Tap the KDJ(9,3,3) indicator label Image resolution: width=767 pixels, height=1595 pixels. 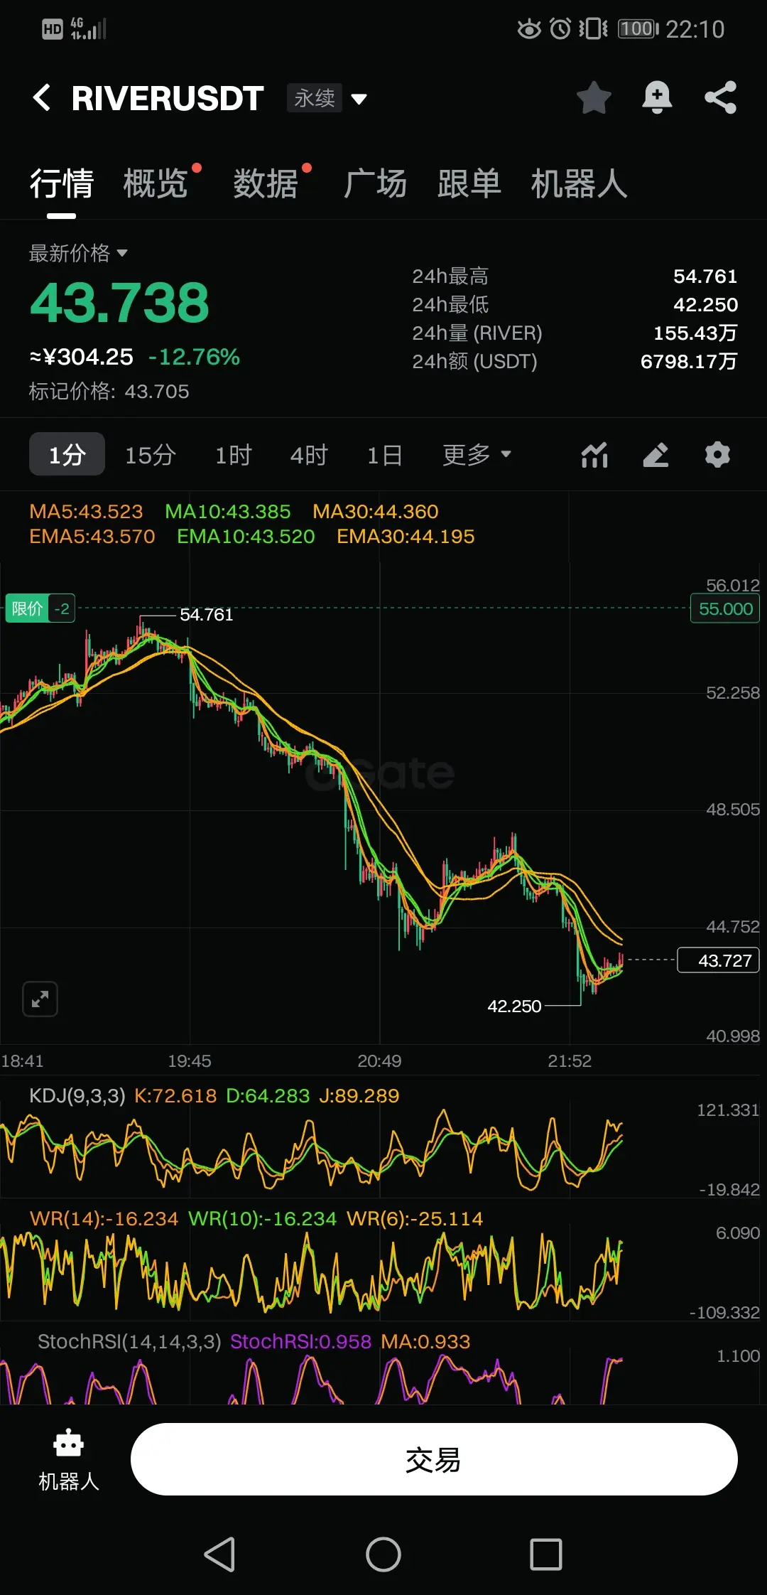[x=77, y=1096]
